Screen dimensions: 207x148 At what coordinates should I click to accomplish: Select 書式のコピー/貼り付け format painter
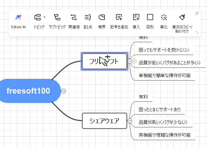click(x=182, y=24)
